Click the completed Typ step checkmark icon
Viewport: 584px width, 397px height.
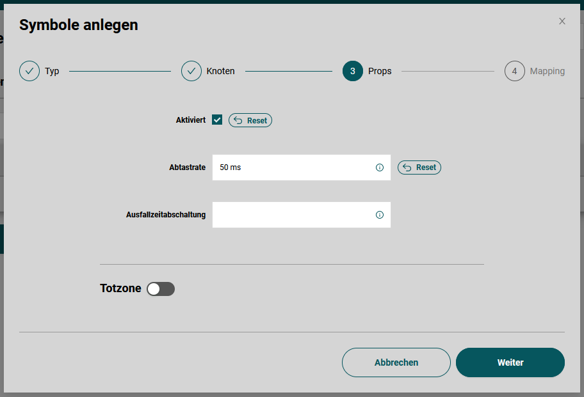[29, 71]
